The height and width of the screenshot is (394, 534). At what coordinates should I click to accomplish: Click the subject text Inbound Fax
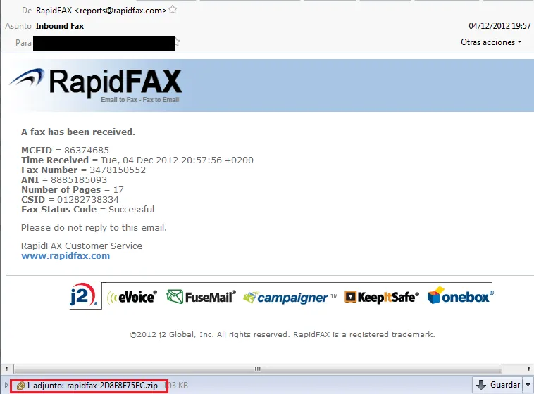pyautogui.click(x=60, y=26)
